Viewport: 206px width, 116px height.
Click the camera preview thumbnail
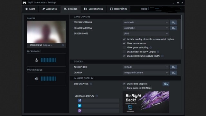click(46, 32)
